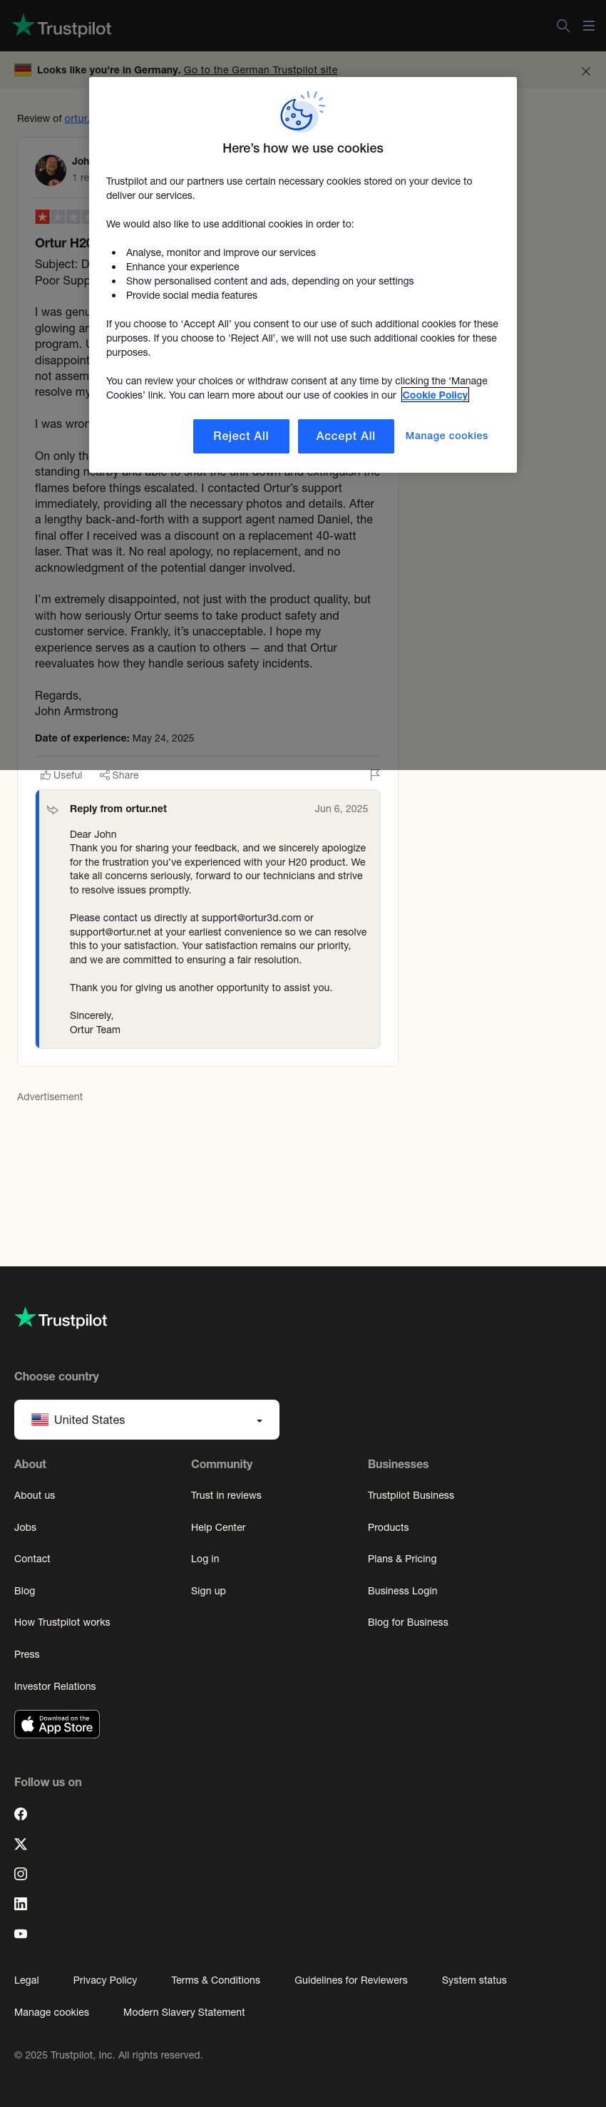606x2107 pixels.
Task: Open the Contact footer link
Action: click(x=32, y=1559)
